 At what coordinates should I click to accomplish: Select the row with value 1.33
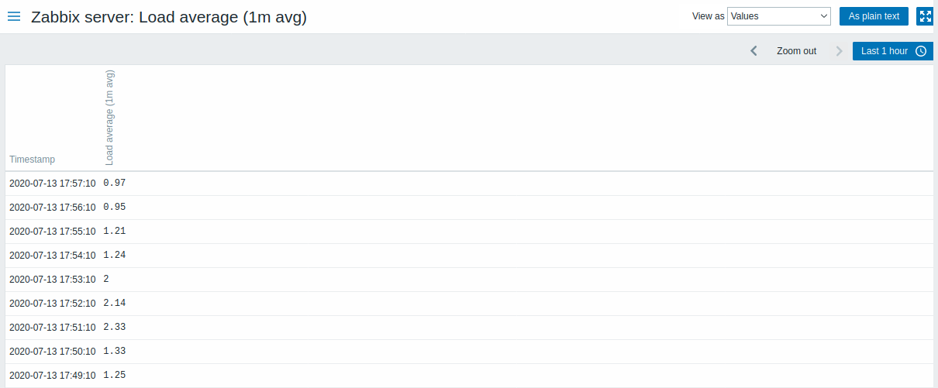coord(469,352)
